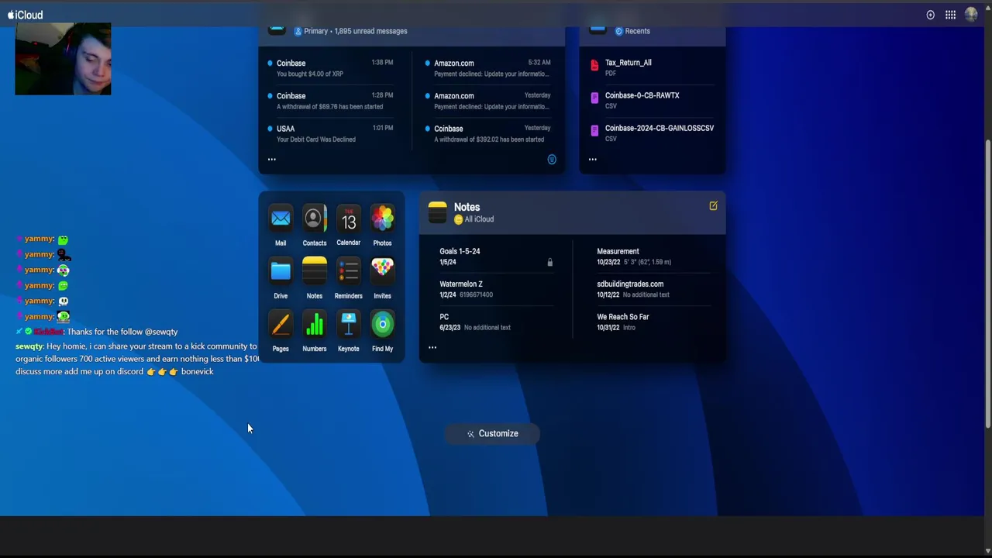Screen dimensions: 992x558
Task: Click the Coinbase-0-CB-RAWTX CSV file icon
Action: tap(594, 99)
